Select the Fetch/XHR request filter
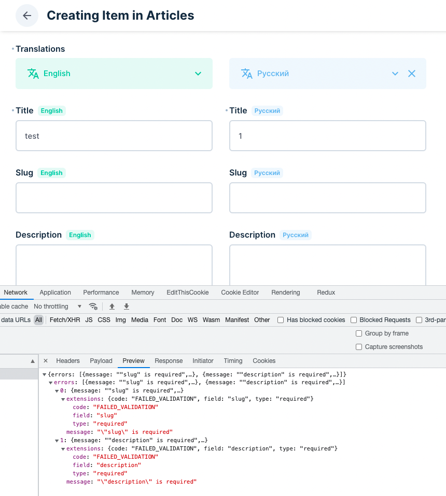Image resolution: width=446 pixels, height=496 pixels. [64, 320]
